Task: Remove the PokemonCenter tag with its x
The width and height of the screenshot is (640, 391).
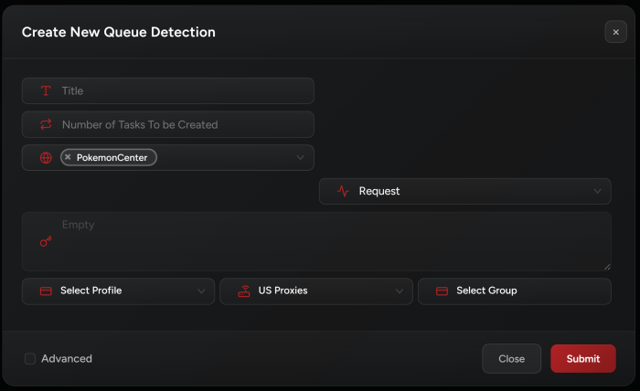Action: tap(68, 158)
